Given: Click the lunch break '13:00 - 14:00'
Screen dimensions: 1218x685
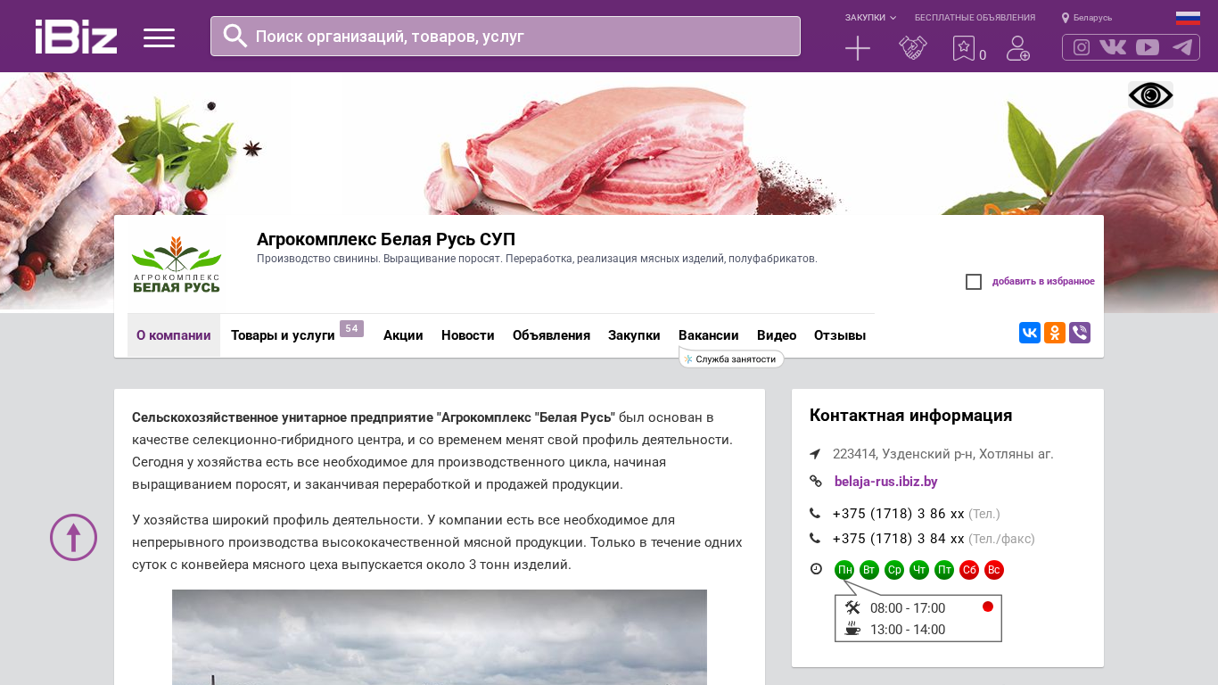Looking at the screenshot, I should (908, 630).
